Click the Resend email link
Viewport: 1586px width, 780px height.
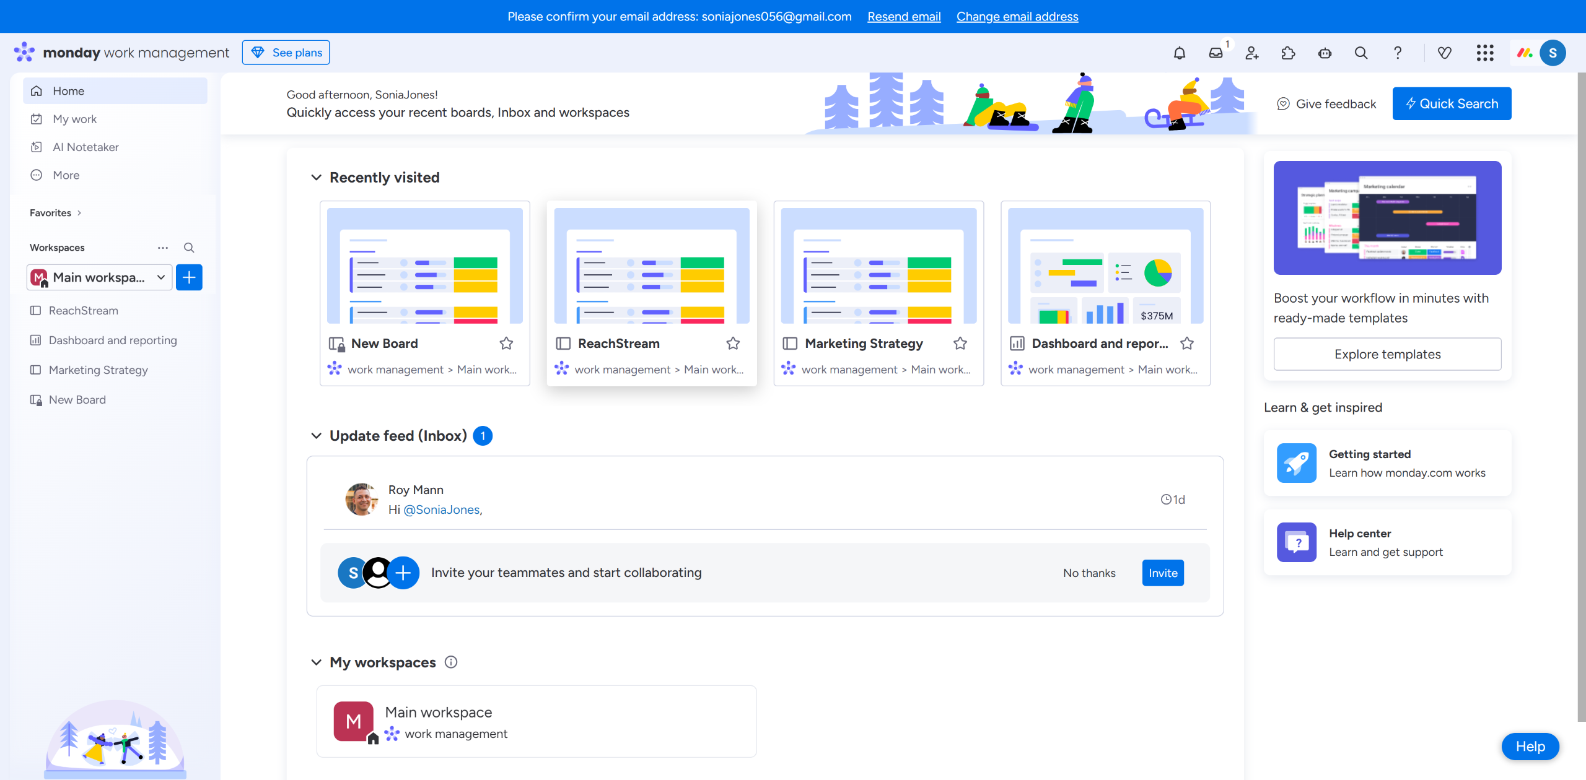click(904, 17)
